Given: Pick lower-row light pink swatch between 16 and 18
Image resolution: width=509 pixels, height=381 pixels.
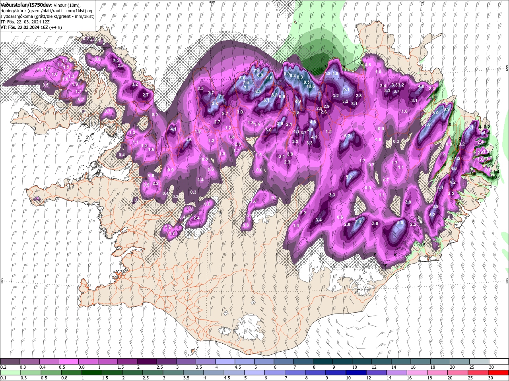Looking at the screenshot, I should [x=417, y=373].
